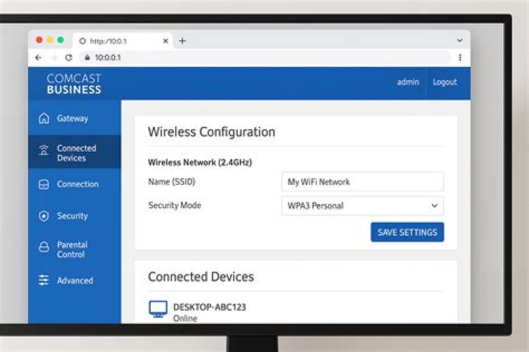529x352 pixels.
Task: Click the Parental Control lock icon
Action: click(x=44, y=249)
